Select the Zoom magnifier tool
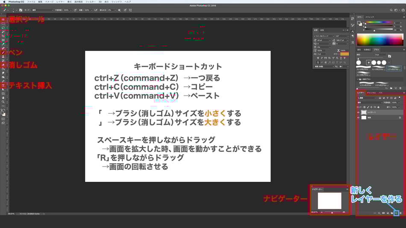406x228 pixels. (x=3, y=102)
